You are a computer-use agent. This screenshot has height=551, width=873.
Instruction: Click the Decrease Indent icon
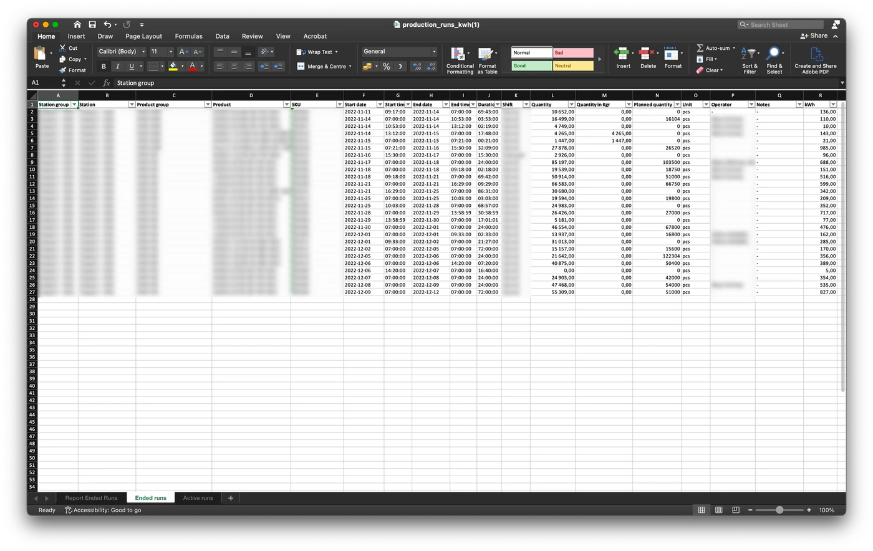click(x=264, y=66)
